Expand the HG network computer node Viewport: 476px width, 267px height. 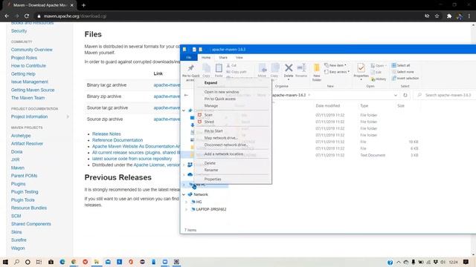tap(186, 202)
